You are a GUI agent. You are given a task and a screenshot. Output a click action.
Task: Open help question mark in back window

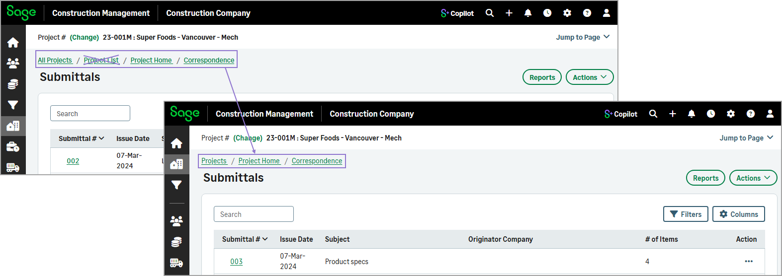587,13
